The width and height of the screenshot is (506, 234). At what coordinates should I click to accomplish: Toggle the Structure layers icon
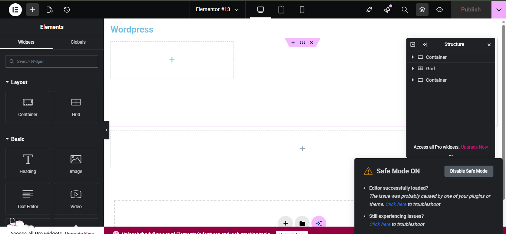[422, 10]
